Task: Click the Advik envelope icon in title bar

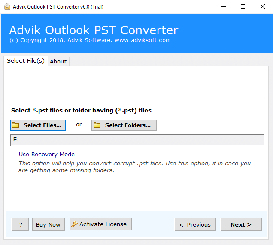Action: pos(7,7)
